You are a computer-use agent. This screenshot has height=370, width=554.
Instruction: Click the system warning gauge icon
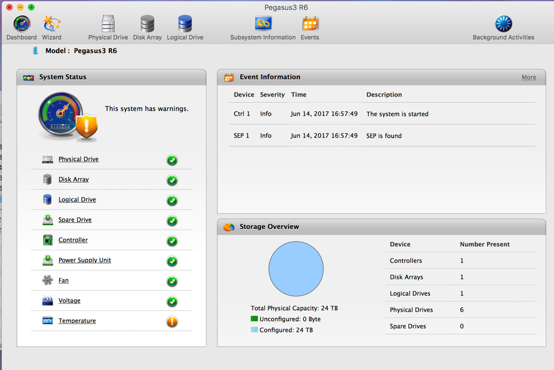pyautogui.click(x=67, y=116)
